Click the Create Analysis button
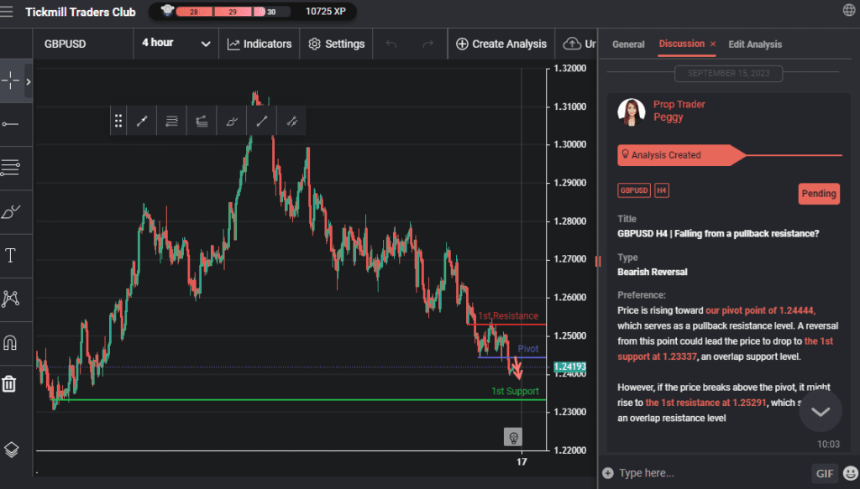860x489 pixels. tap(501, 44)
